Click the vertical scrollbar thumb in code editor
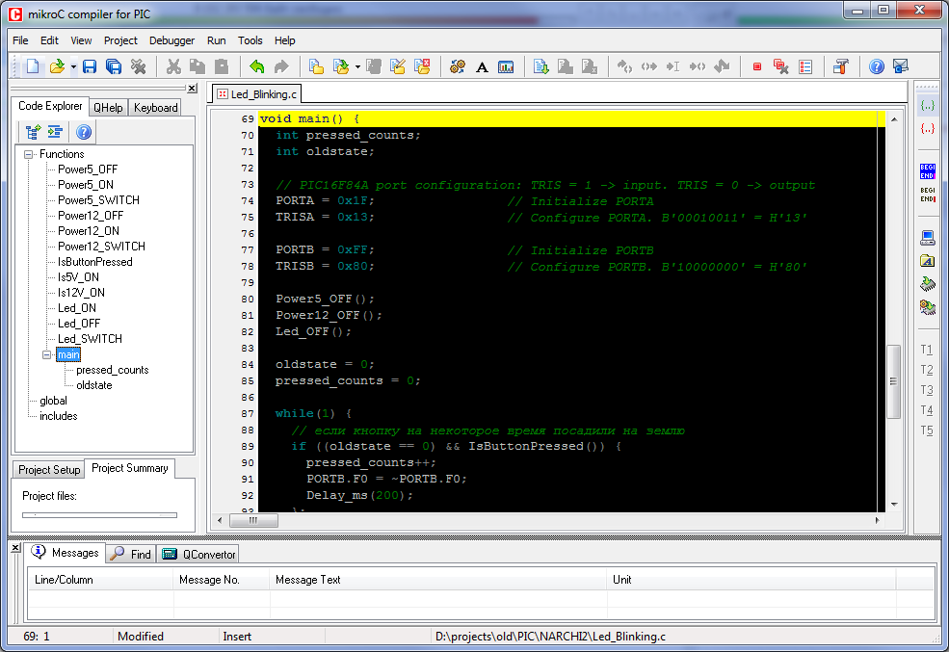Image resolution: width=949 pixels, height=652 pixels. click(893, 381)
